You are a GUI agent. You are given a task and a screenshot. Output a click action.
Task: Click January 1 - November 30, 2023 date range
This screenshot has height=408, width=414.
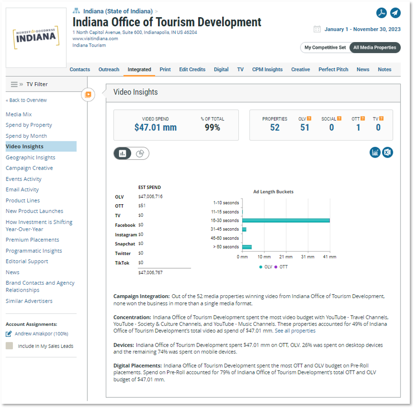tap(362, 29)
